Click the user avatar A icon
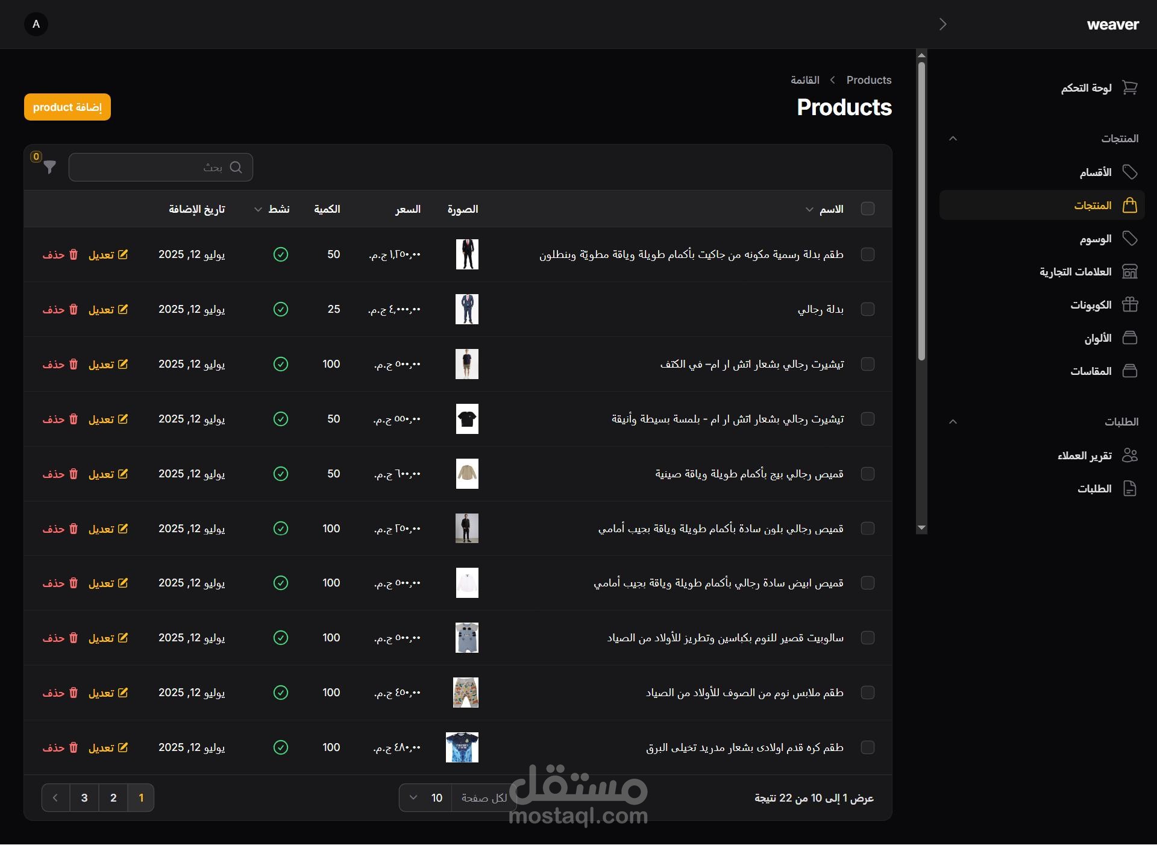The image size is (1157, 845). coord(36,24)
